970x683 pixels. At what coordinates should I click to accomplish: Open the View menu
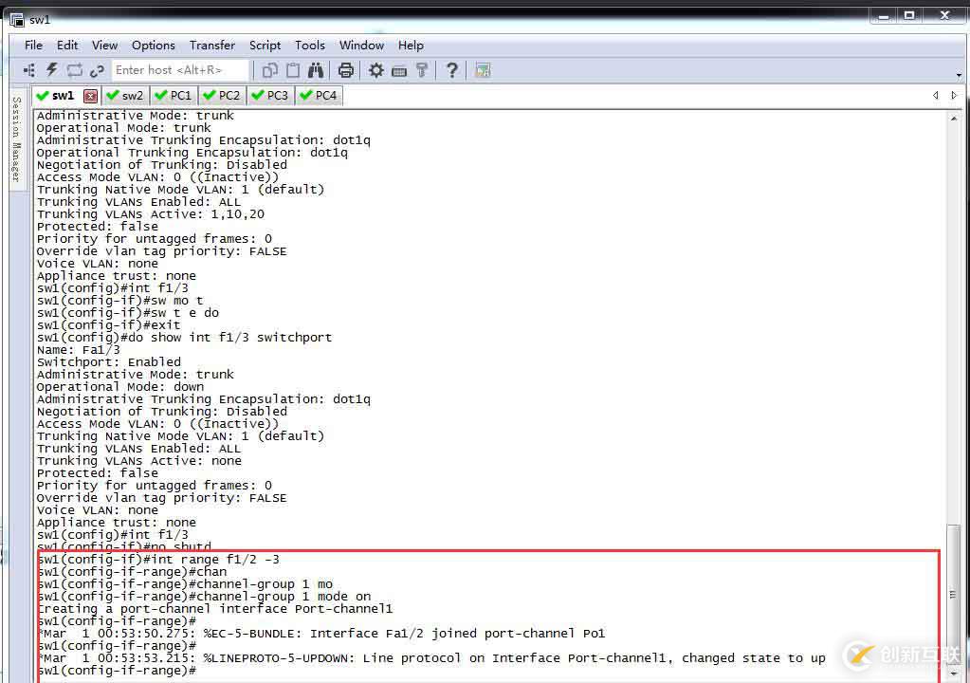pos(104,46)
